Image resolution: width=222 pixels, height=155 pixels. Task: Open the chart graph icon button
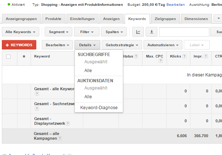click(138, 32)
